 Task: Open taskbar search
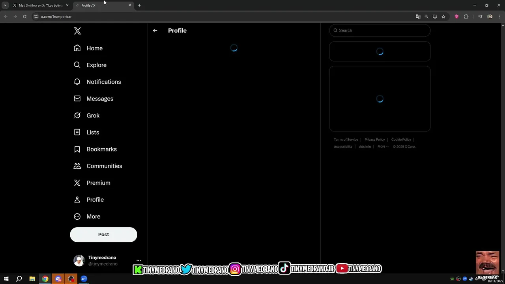point(19,279)
